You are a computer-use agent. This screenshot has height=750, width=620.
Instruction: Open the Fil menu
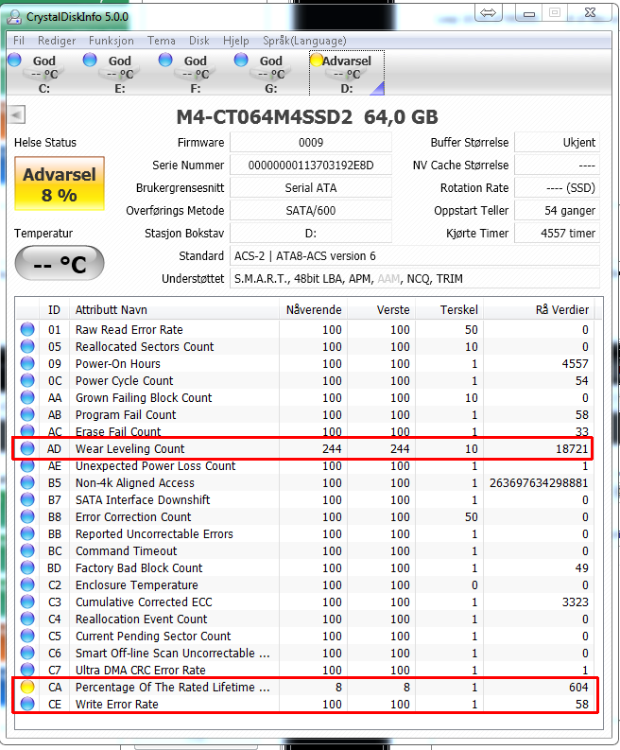coord(19,41)
